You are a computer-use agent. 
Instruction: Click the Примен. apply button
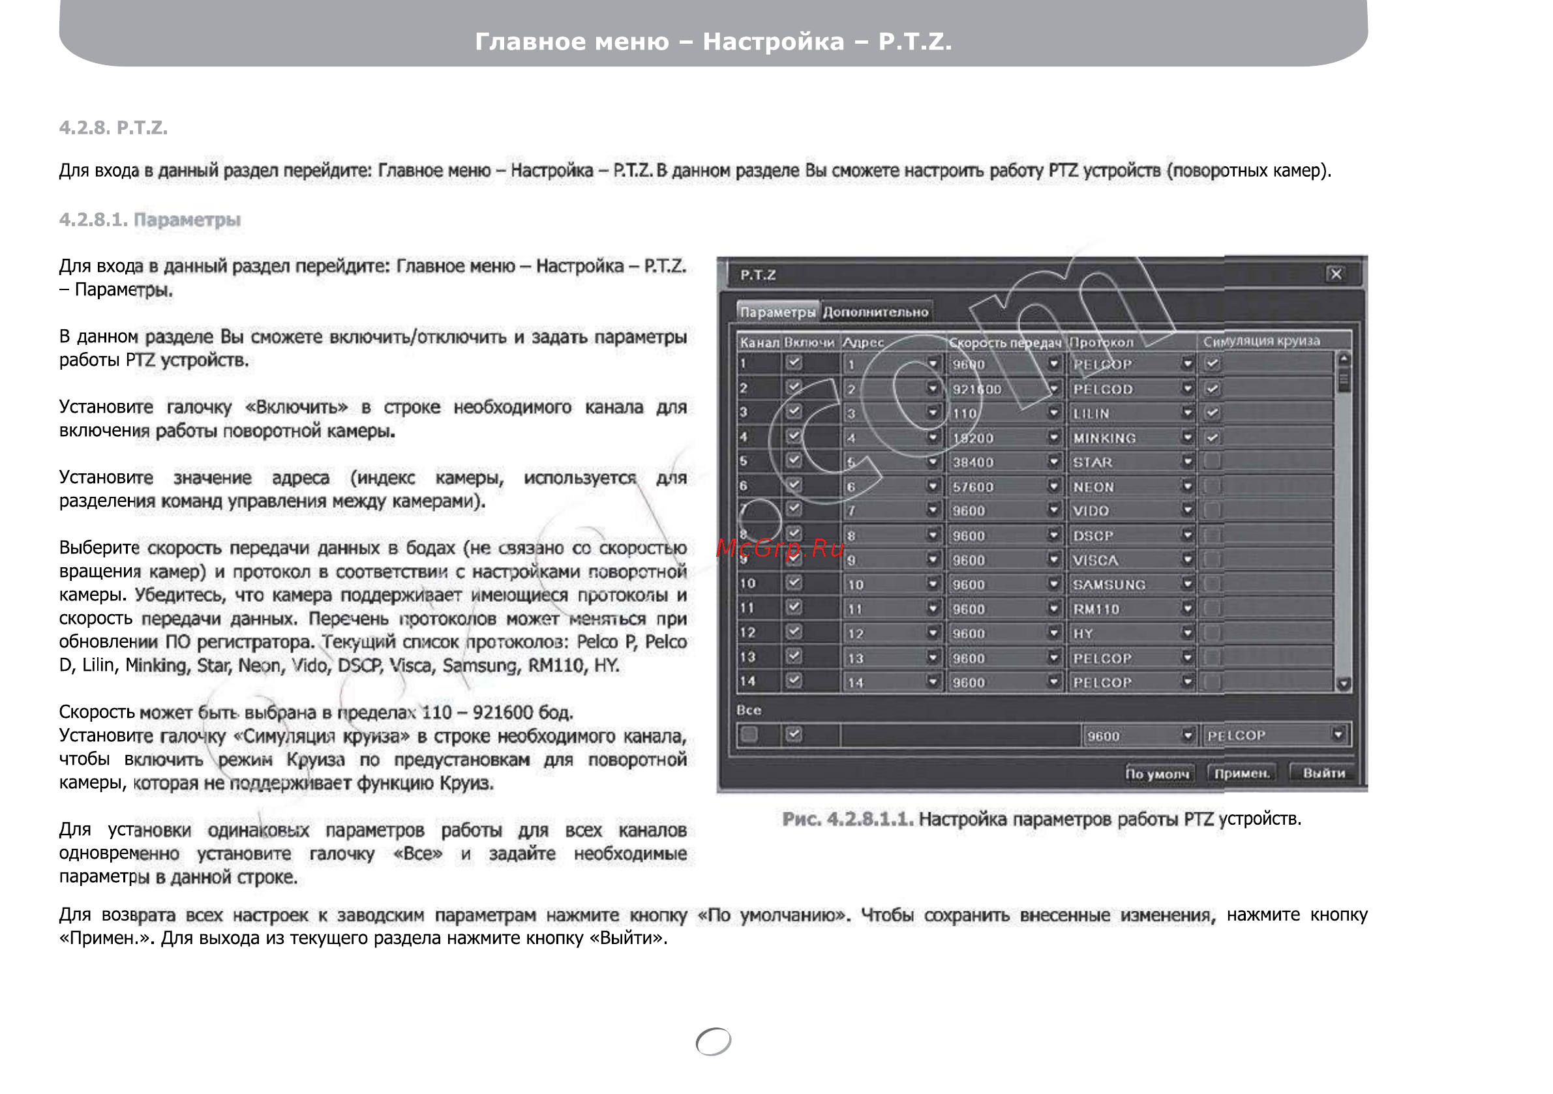pos(1243,773)
